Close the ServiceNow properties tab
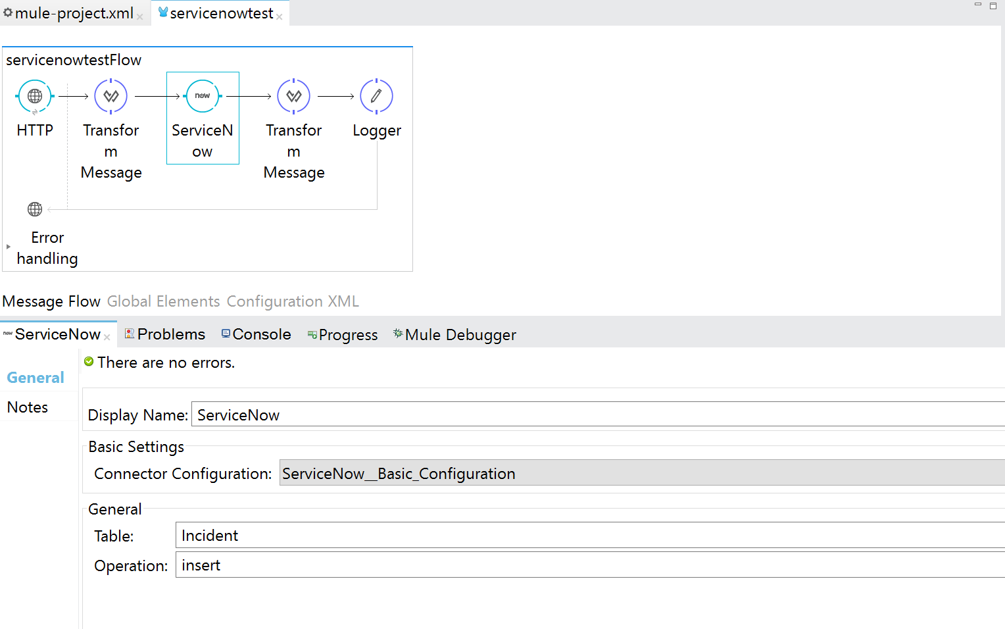The height and width of the screenshot is (629, 1005). [x=107, y=338]
